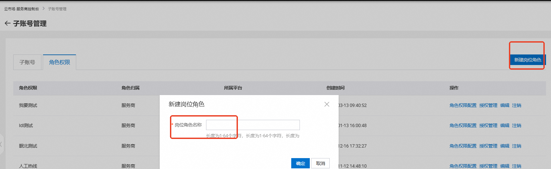Click 注销 in the 我要测试 row
The height and width of the screenshot is (169, 551).
click(x=517, y=105)
